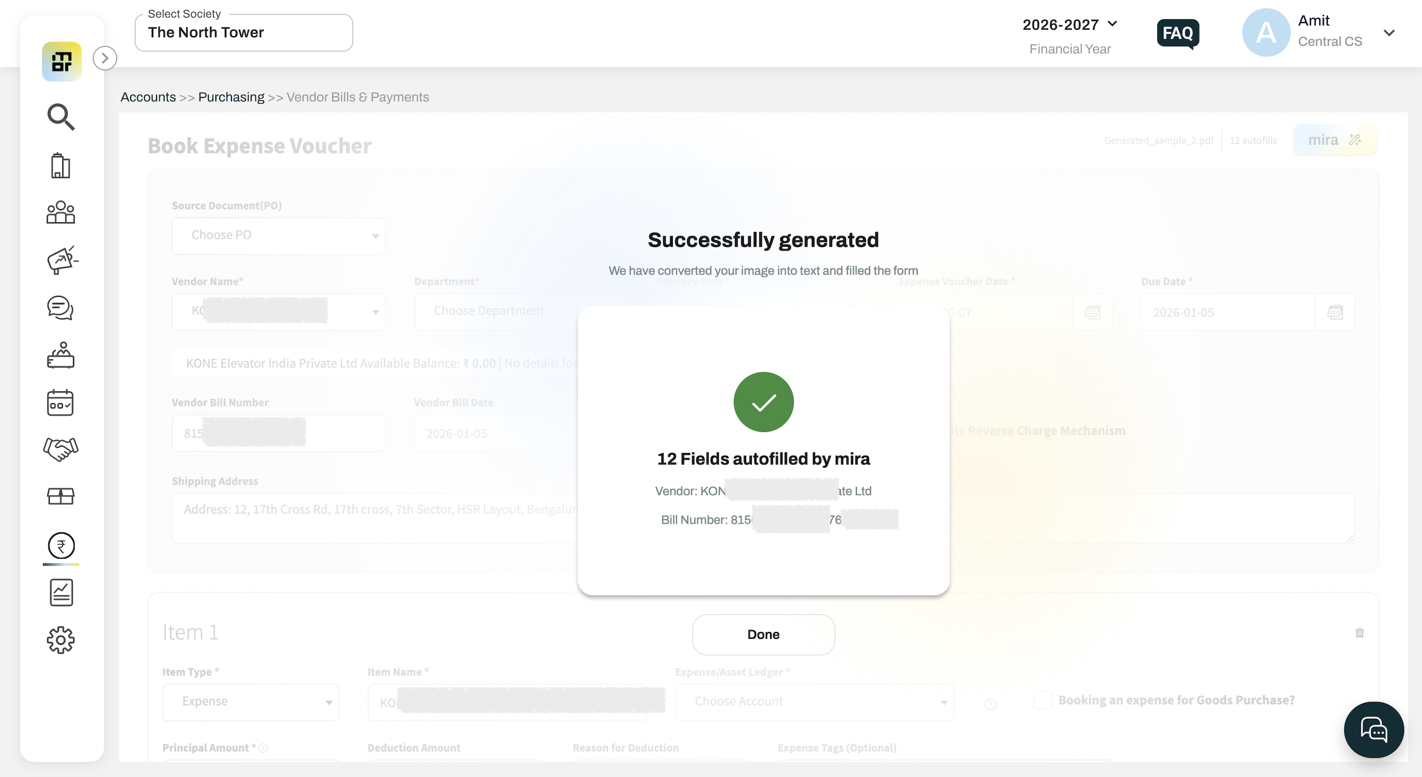The width and height of the screenshot is (1422, 777).
Task: Click the Due Date input field
Action: click(1228, 312)
